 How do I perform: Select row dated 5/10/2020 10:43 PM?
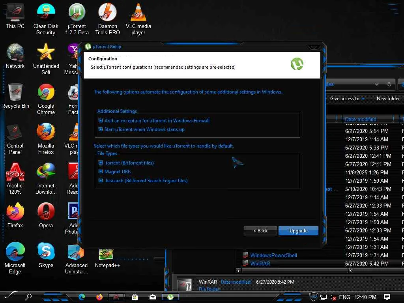[368, 189]
